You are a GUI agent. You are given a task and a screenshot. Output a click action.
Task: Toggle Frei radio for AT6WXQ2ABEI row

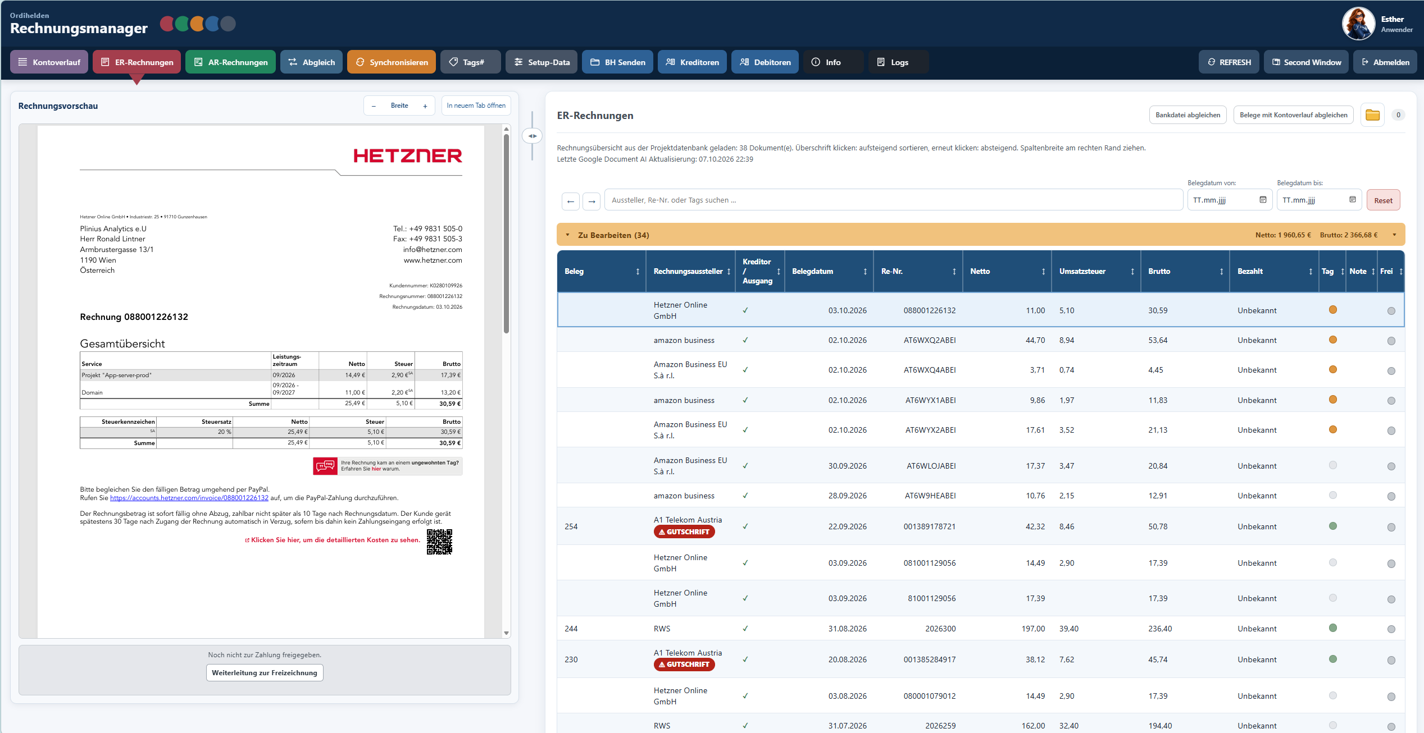[1391, 341]
